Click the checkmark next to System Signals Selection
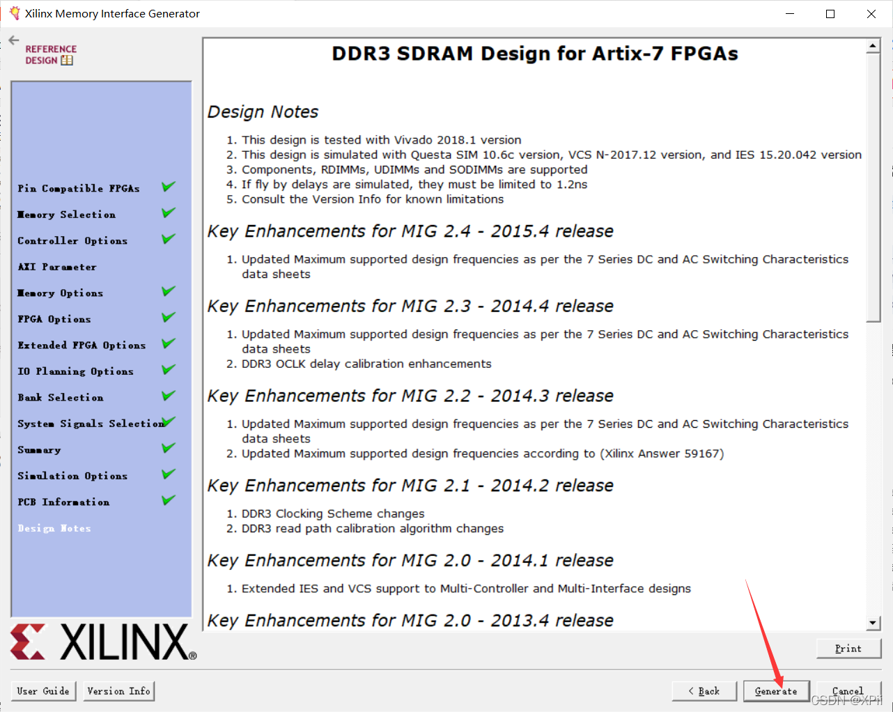Screen dimensions: 893x712 (x=169, y=422)
